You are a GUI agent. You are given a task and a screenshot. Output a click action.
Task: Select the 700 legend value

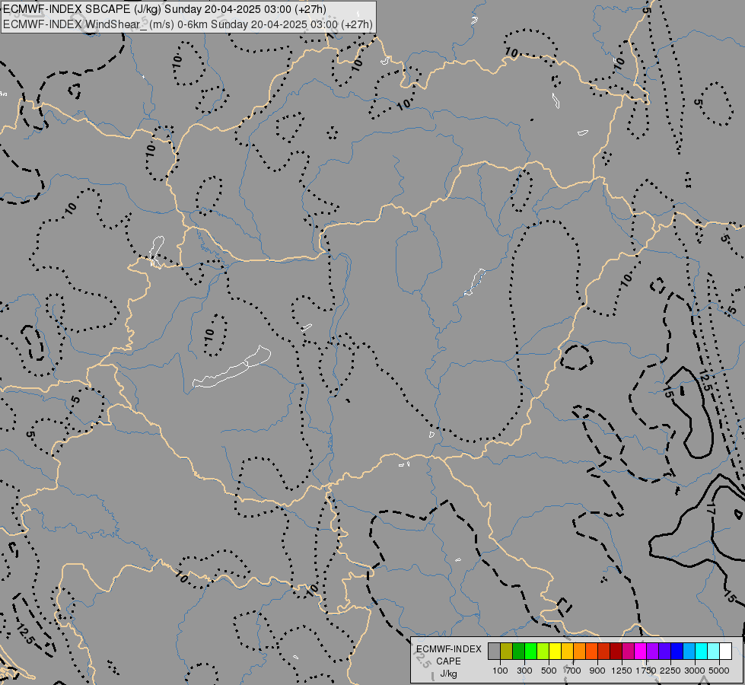click(574, 671)
